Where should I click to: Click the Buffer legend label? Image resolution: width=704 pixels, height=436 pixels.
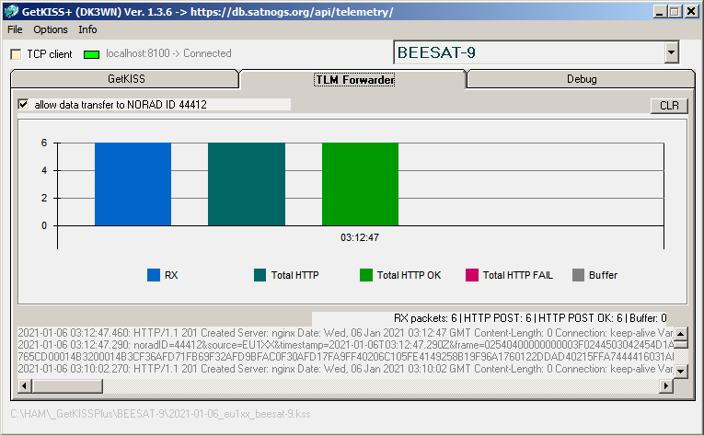(x=603, y=275)
